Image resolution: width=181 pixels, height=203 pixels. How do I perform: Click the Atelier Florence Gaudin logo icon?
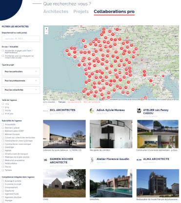(92, 160)
